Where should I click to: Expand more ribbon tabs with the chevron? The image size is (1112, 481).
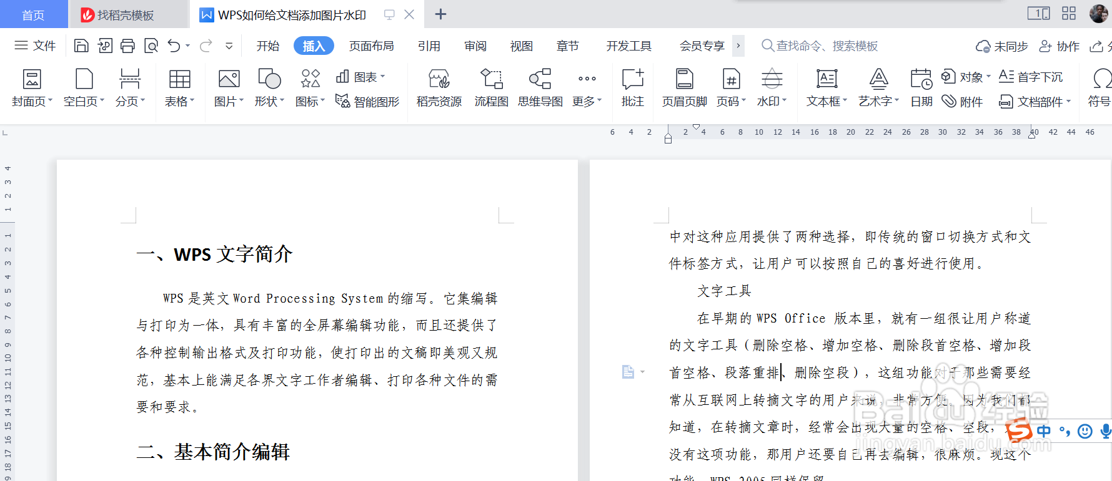[x=738, y=46]
